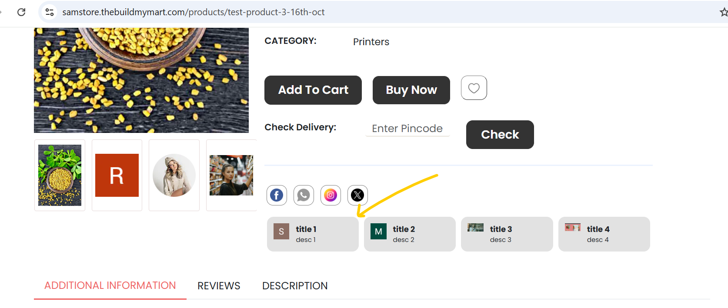Viewport: 728px width, 308px height.
Task: Add product to wishlist heart icon
Action: coord(474,88)
